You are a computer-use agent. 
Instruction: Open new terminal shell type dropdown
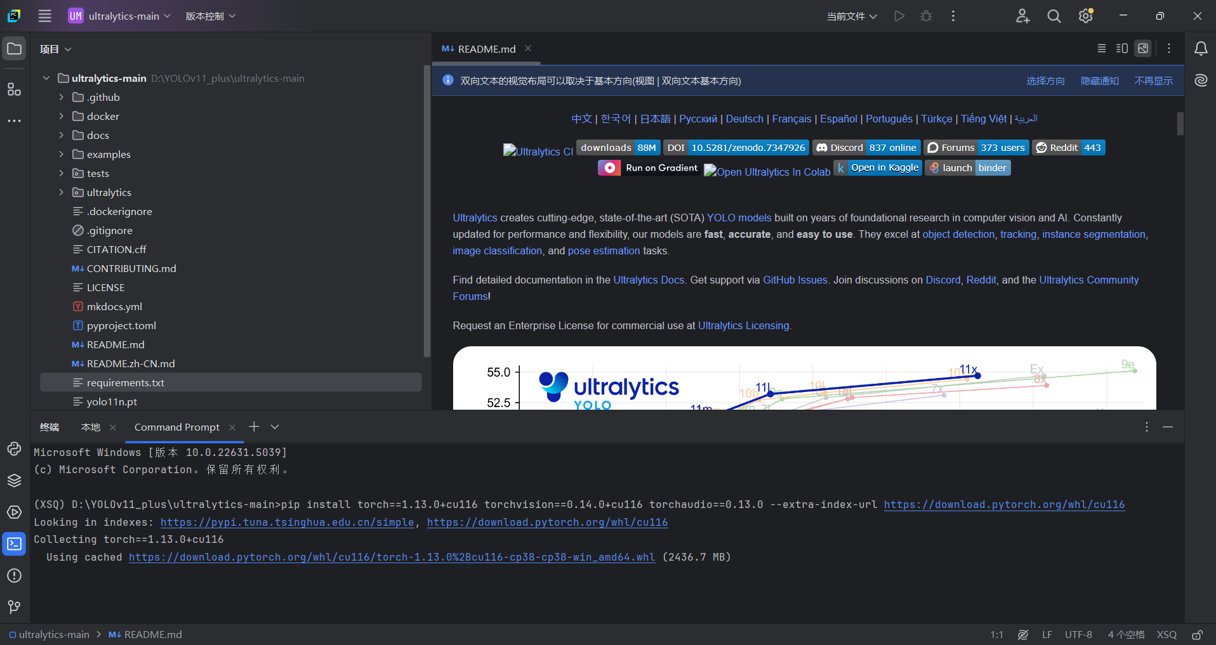click(x=275, y=427)
